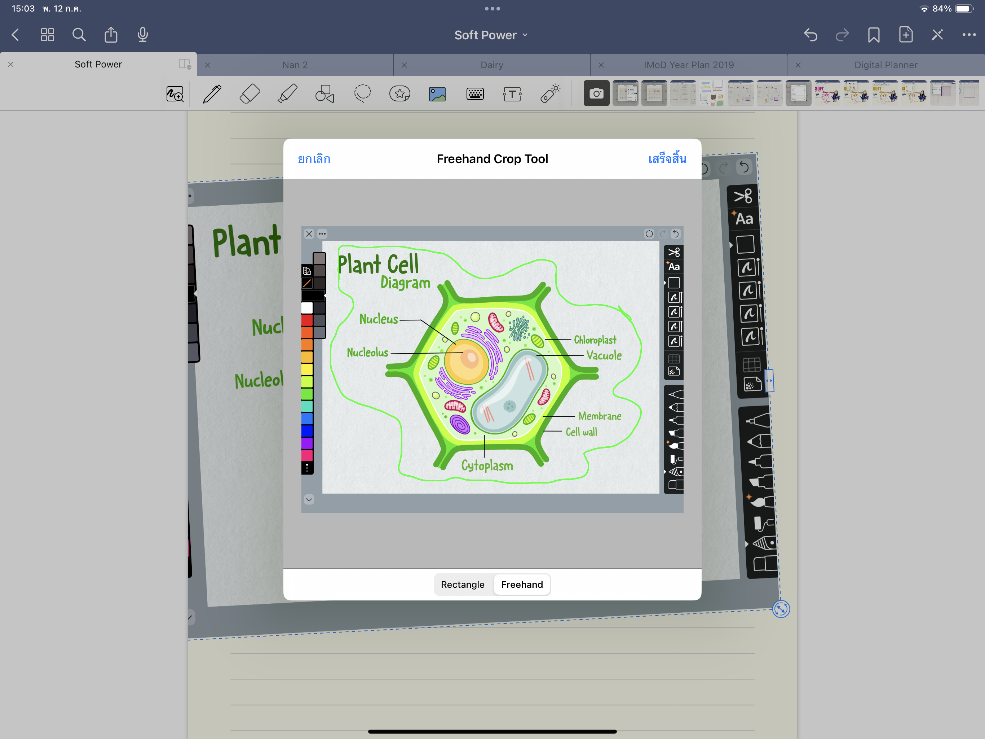The width and height of the screenshot is (985, 739).
Task: Tap the microphone record icon
Action: (142, 35)
